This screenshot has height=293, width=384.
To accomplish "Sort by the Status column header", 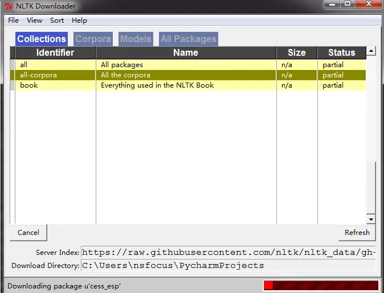I will coord(342,52).
